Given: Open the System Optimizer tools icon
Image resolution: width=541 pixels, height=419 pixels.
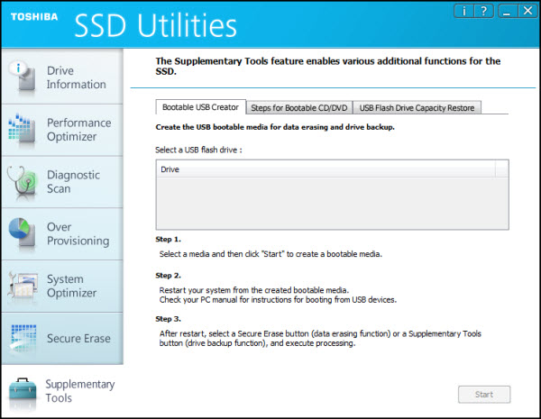Looking at the screenshot, I should tap(23, 286).
